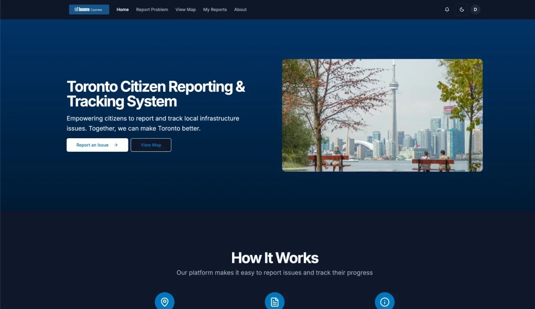Open Report Problem in navigation
The width and height of the screenshot is (535, 309).
coord(152,10)
